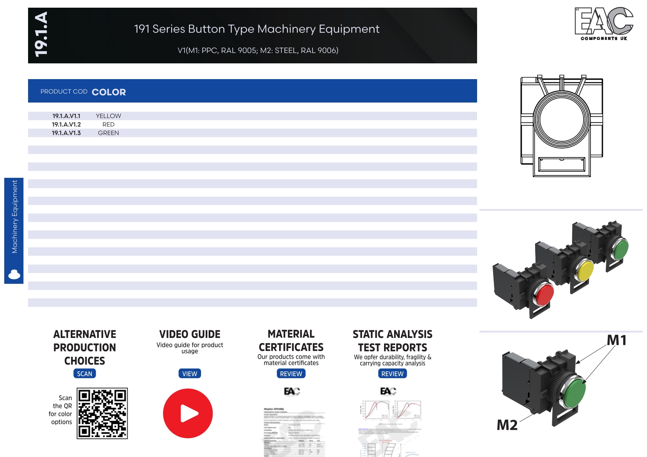Select product code 19.1.A.V1.3
The width and height of the screenshot is (647, 457).
point(67,133)
